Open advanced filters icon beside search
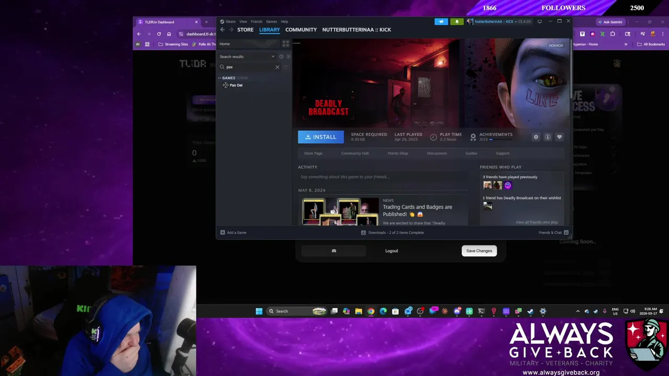Image resolution: width=669 pixels, height=376 pixels. (286, 67)
